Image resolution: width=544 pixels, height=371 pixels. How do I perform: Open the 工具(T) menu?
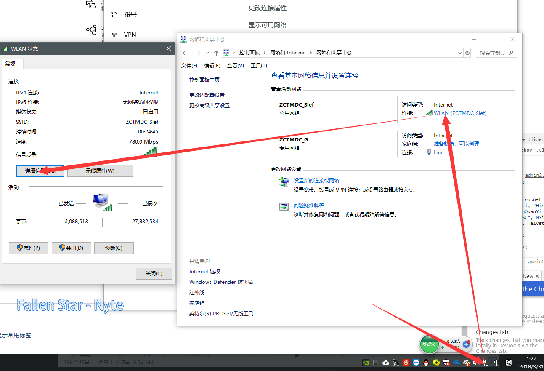(x=259, y=65)
